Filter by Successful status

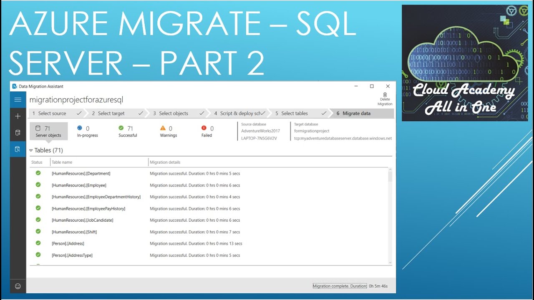tap(128, 131)
